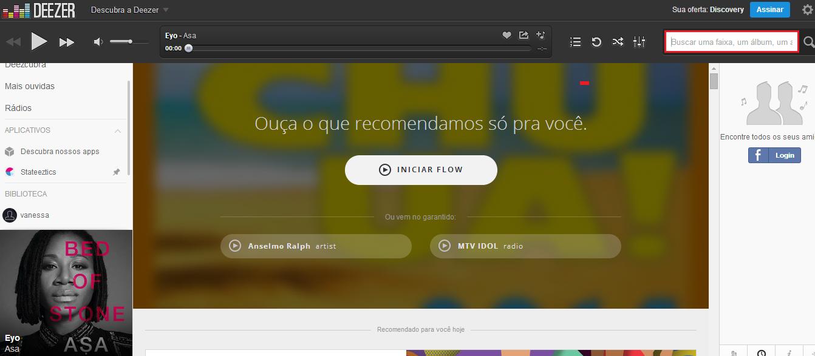Add current track to a playlist
The height and width of the screenshot is (356, 815).
tap(540, 35)
